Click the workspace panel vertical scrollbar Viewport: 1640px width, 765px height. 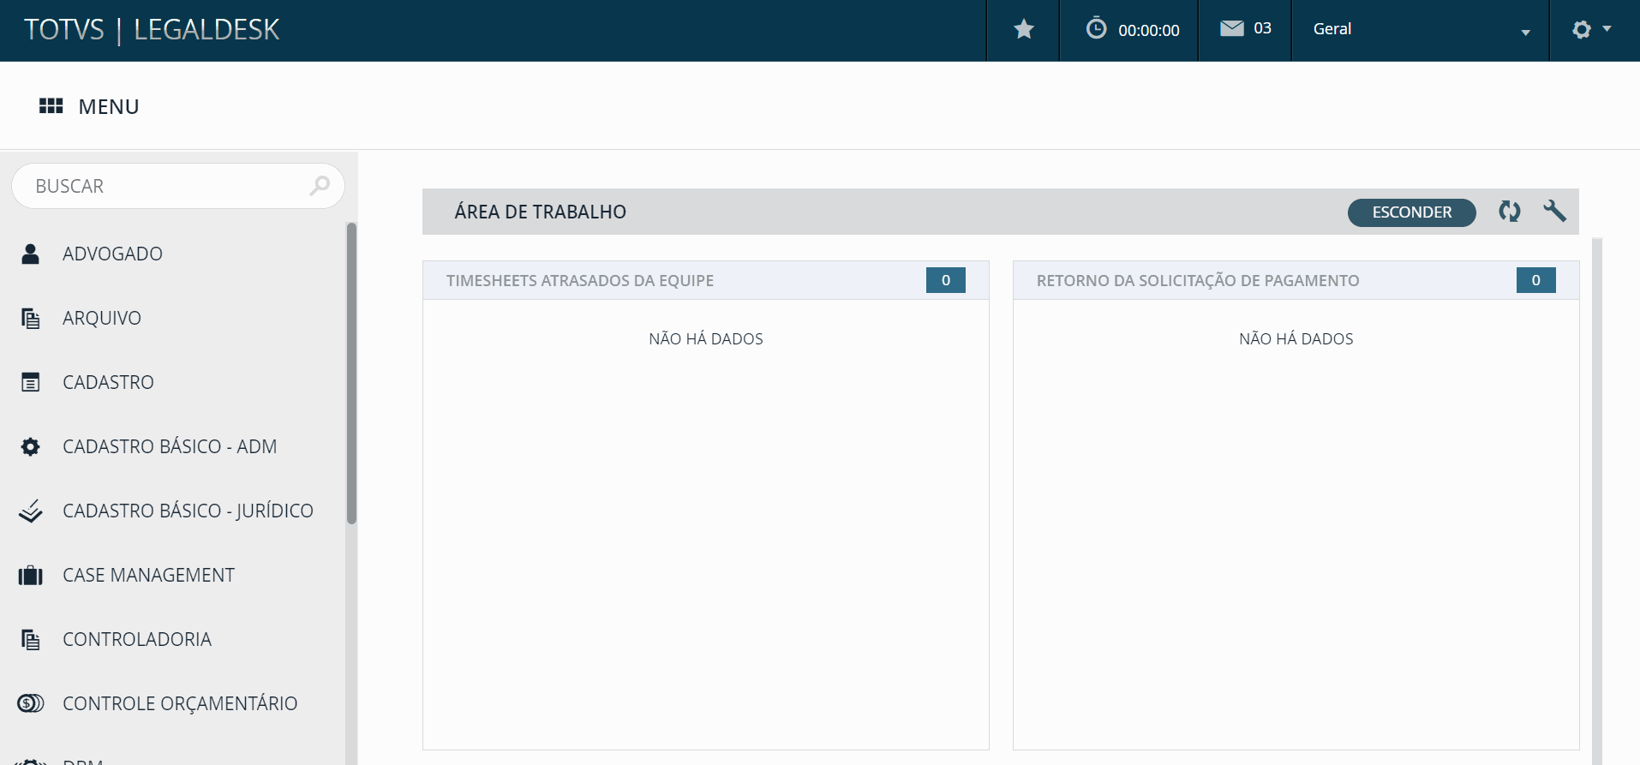pos(1597,501)
